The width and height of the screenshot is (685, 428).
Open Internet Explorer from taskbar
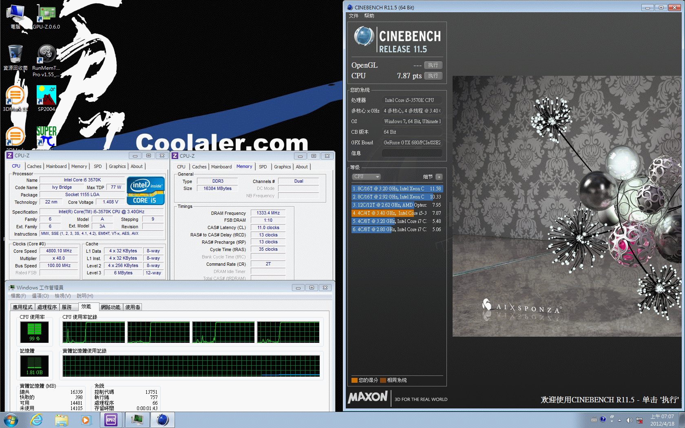click(x=37, y=420)
